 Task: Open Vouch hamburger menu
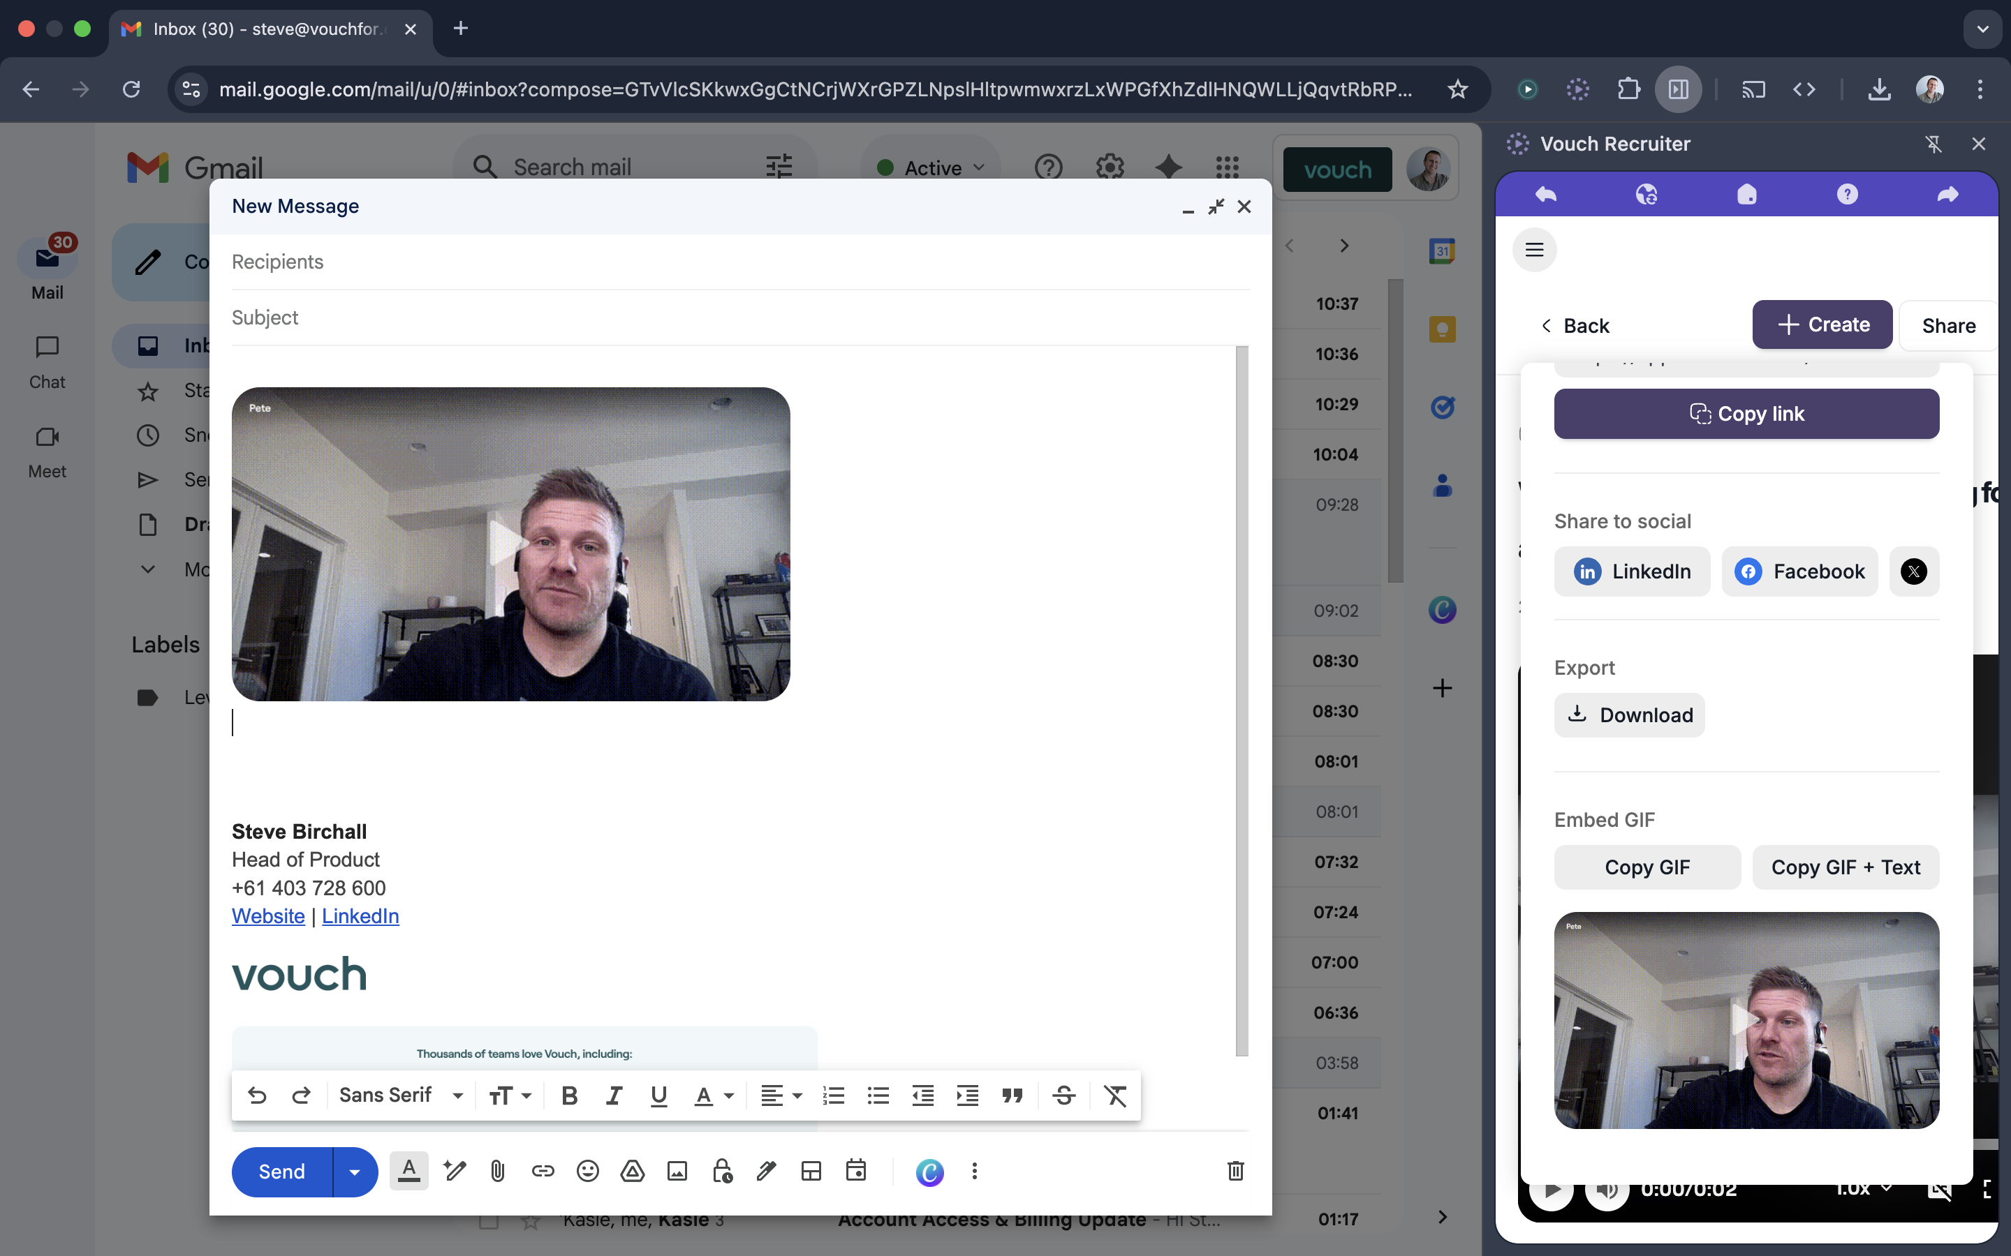pyautogui.click(x=1534, y=250)
